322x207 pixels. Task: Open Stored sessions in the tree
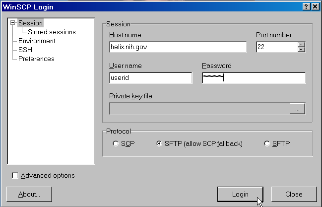(x=52, y=32)
